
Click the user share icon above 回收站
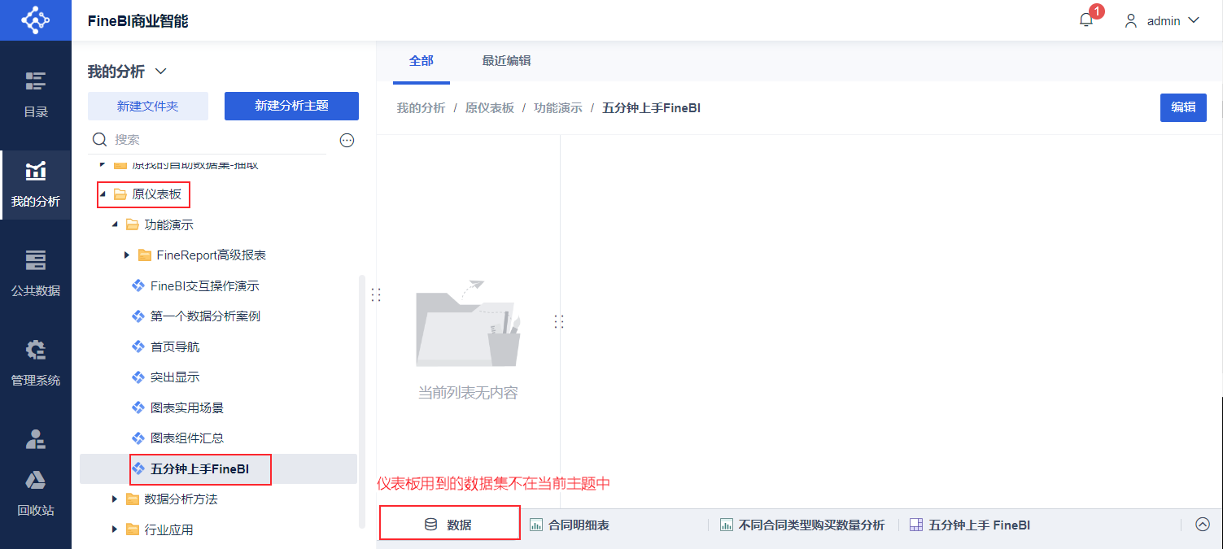pyautogui.click(x=36, y=439)
